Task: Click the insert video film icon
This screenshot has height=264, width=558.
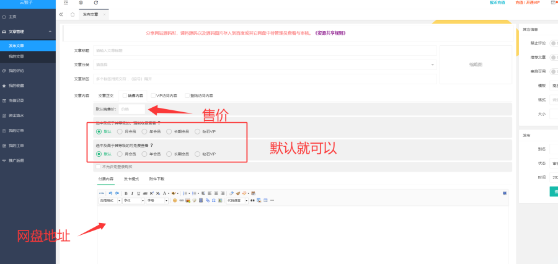Action: pyautogui.click(x=201, y=201)
